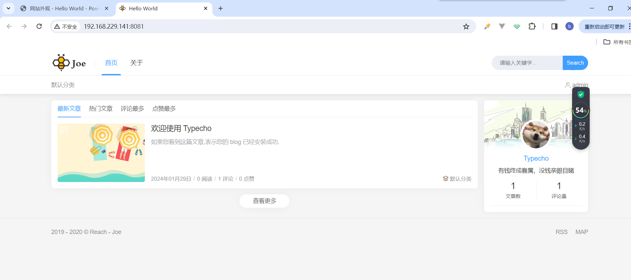Select the 最新文章 tab
The image size is (631, 280).
click(69, 109)
